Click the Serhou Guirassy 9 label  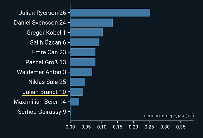coord(42,112)
